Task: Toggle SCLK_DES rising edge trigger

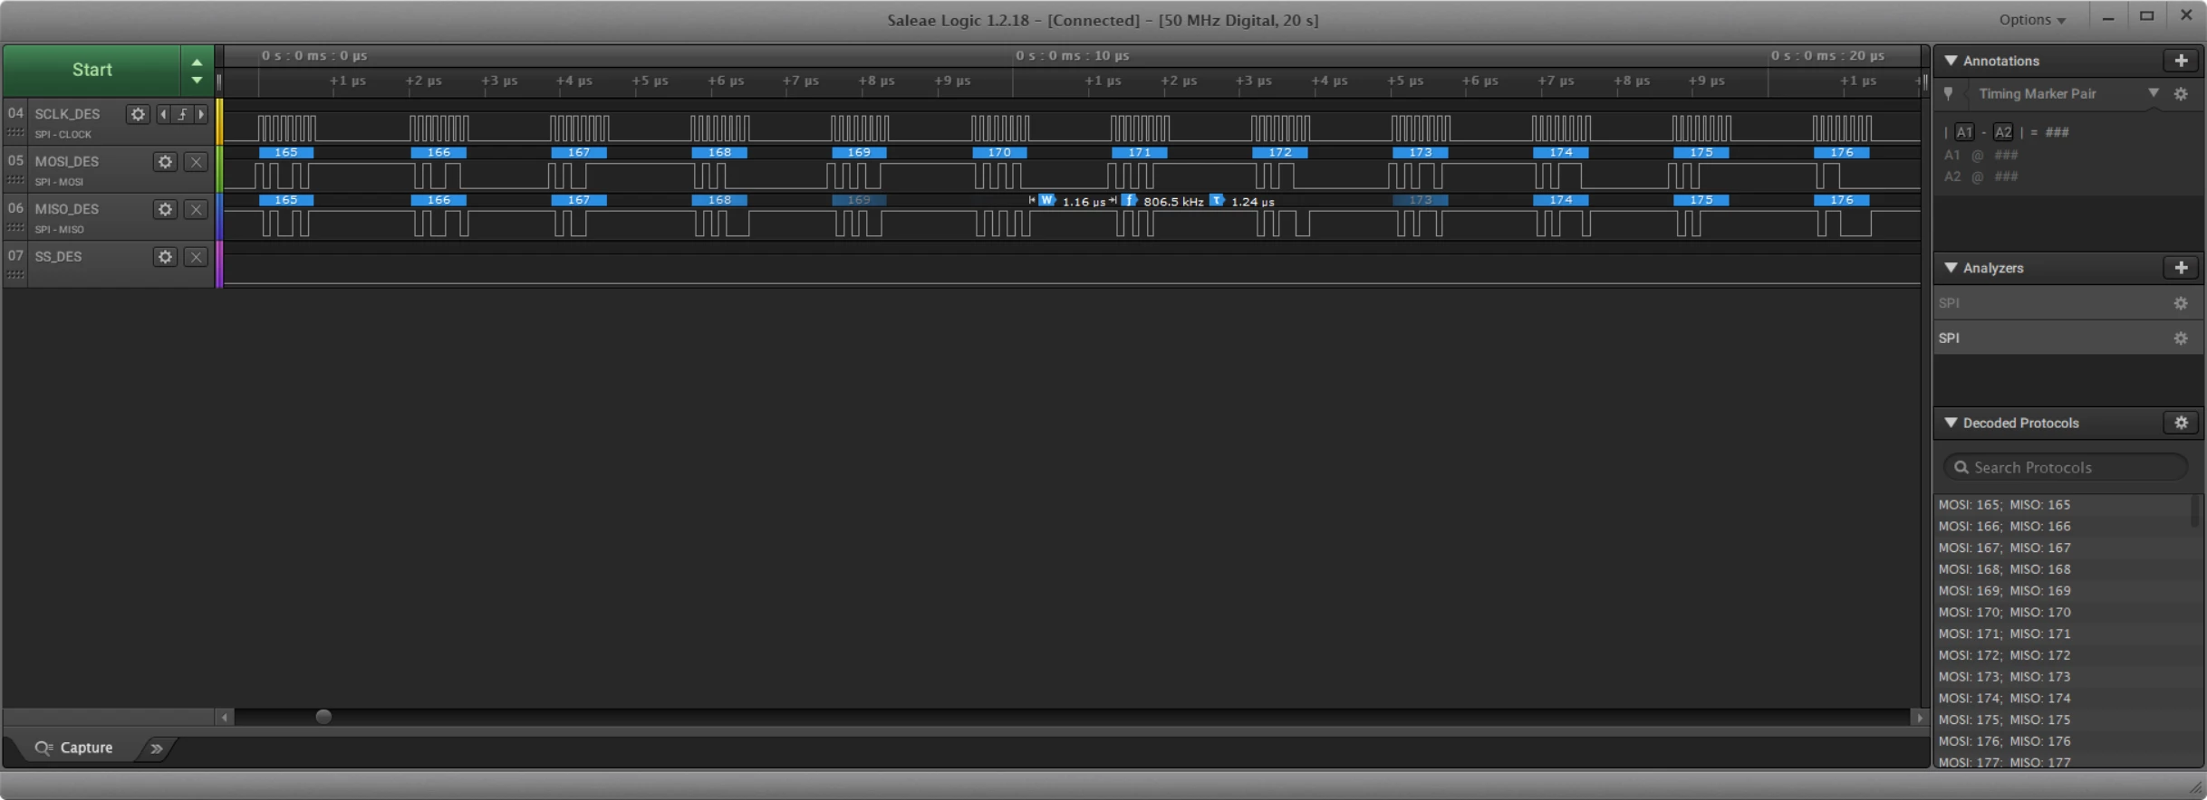Action: [182, 114]
